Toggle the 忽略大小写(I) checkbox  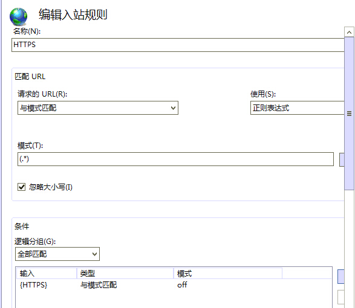(22, 187)
